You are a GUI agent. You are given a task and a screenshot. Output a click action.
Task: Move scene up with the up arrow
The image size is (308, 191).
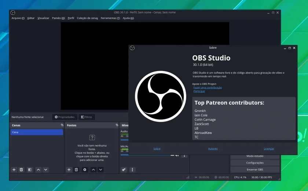point(38,170)
